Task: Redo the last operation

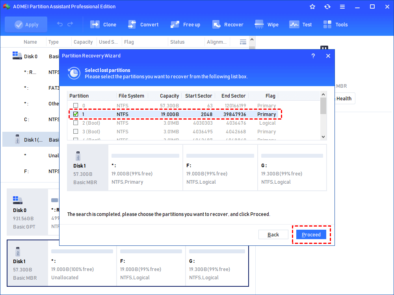Action: [71, 24]
